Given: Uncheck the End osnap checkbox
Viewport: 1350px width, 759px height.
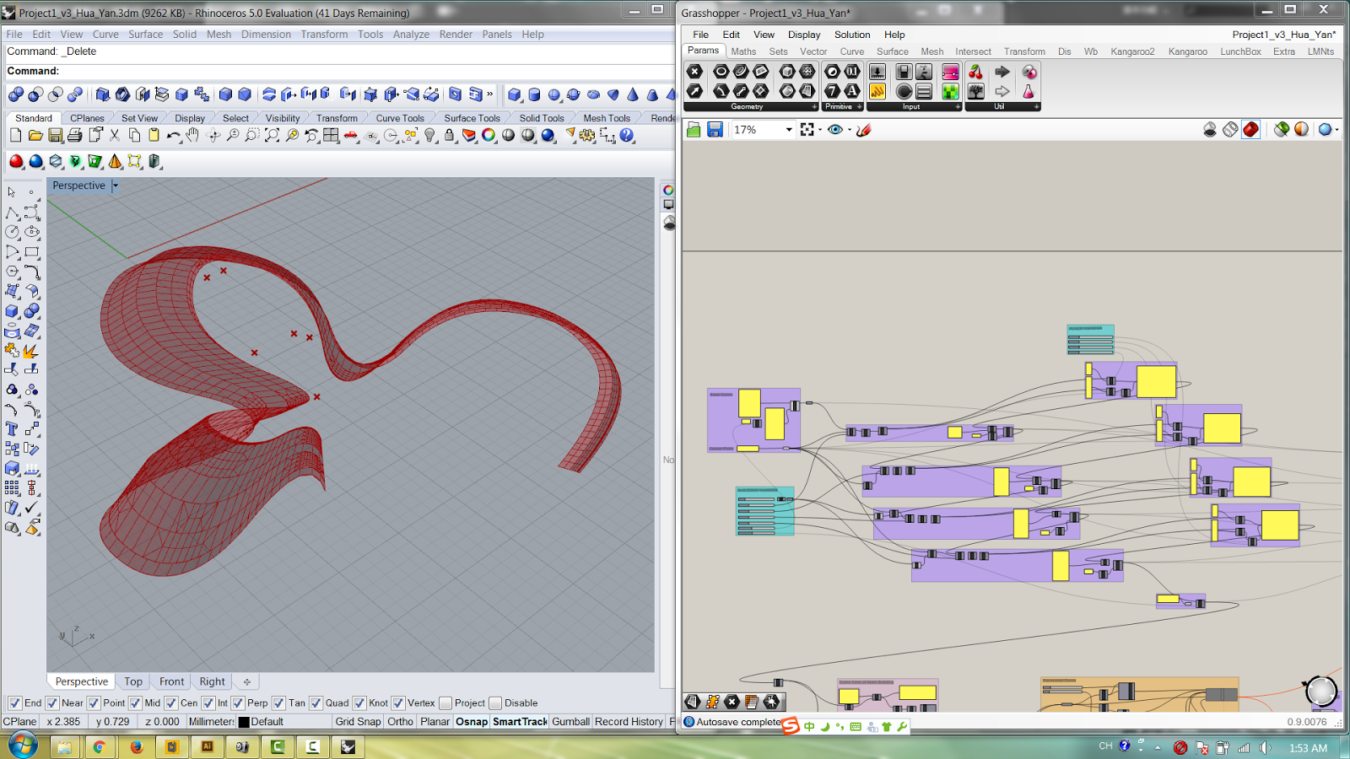Looking at the screenshot, I should coord(14,702).
